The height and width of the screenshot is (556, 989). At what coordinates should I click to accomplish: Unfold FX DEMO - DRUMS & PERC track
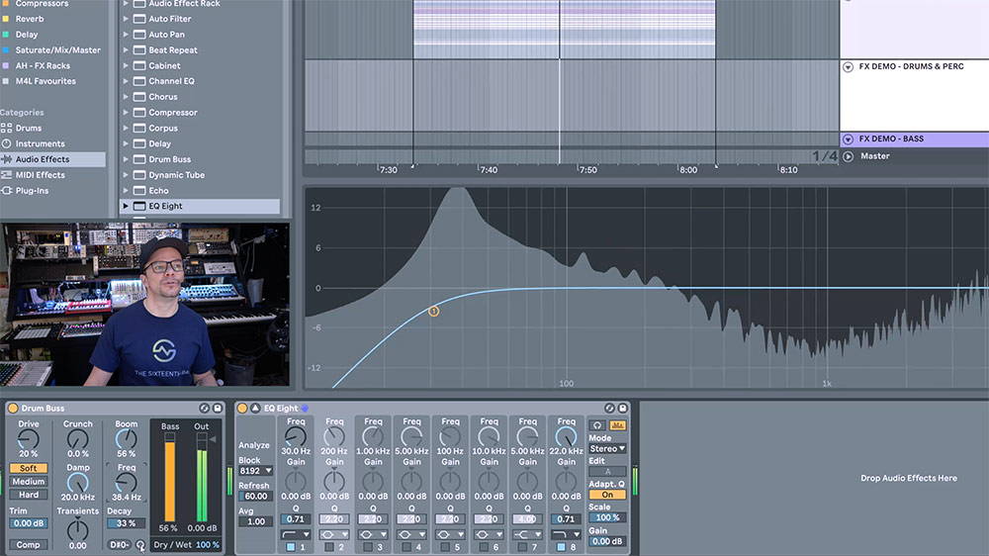click(x=849, y=67)
